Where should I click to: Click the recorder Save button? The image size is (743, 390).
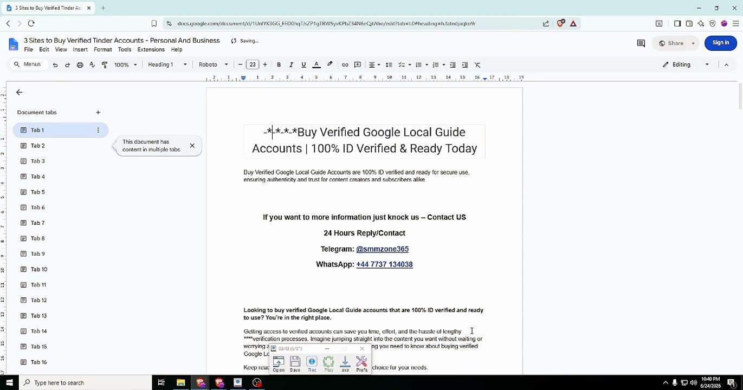pyautogui.click(x=295, y=364)
